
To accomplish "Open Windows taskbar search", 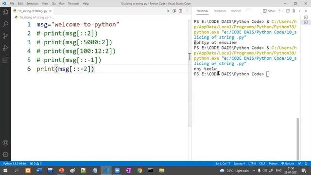I will pos(17,171).
